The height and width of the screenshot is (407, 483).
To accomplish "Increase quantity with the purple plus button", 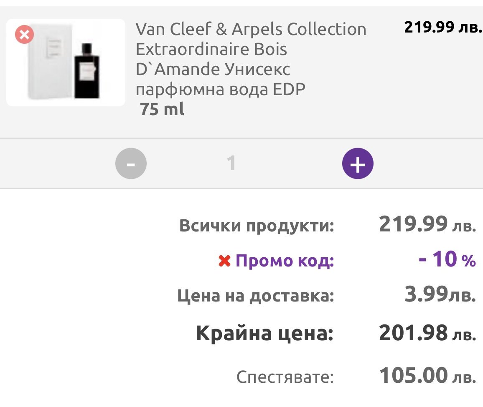I will (x=358, y=163).
